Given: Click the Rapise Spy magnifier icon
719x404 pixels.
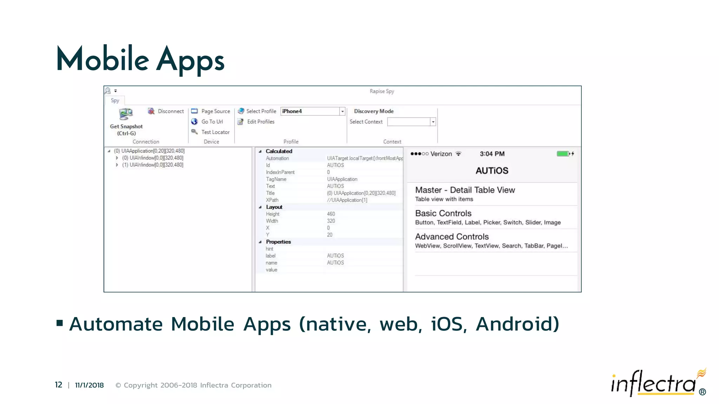Looking at the screenshot, I should click(108, 91).
